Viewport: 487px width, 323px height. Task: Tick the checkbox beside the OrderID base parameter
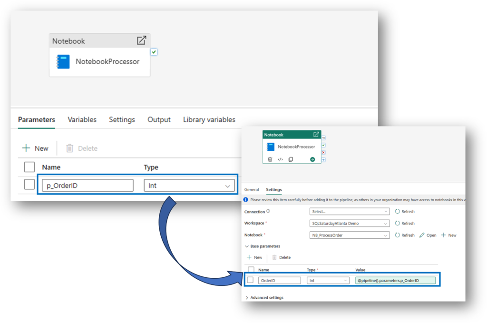point(250,280)
